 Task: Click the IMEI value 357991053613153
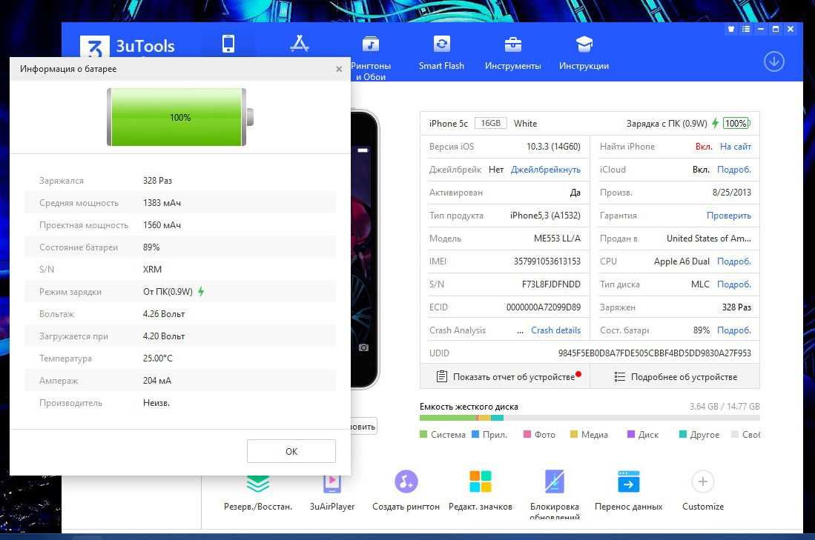tap(547, 261)
